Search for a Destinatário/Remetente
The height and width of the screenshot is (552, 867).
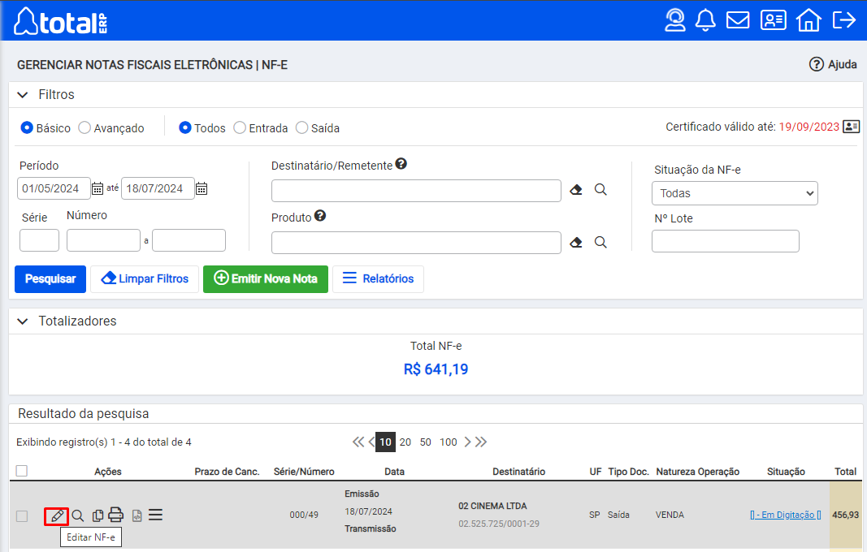(x=600, y=190)
